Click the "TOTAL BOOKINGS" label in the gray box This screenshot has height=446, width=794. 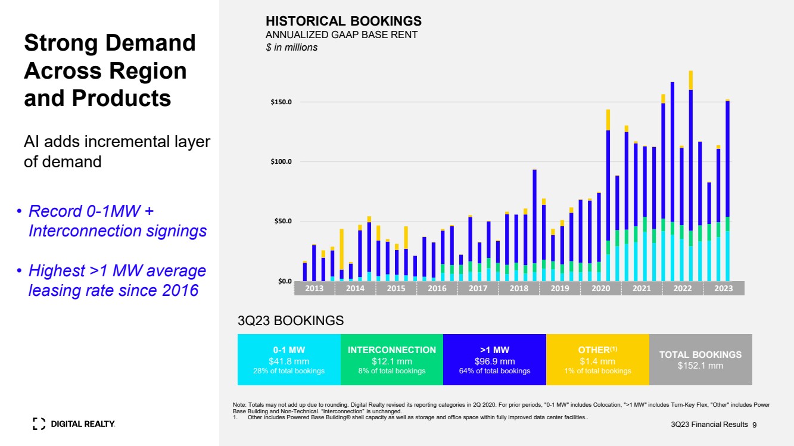tap(700, 354)
